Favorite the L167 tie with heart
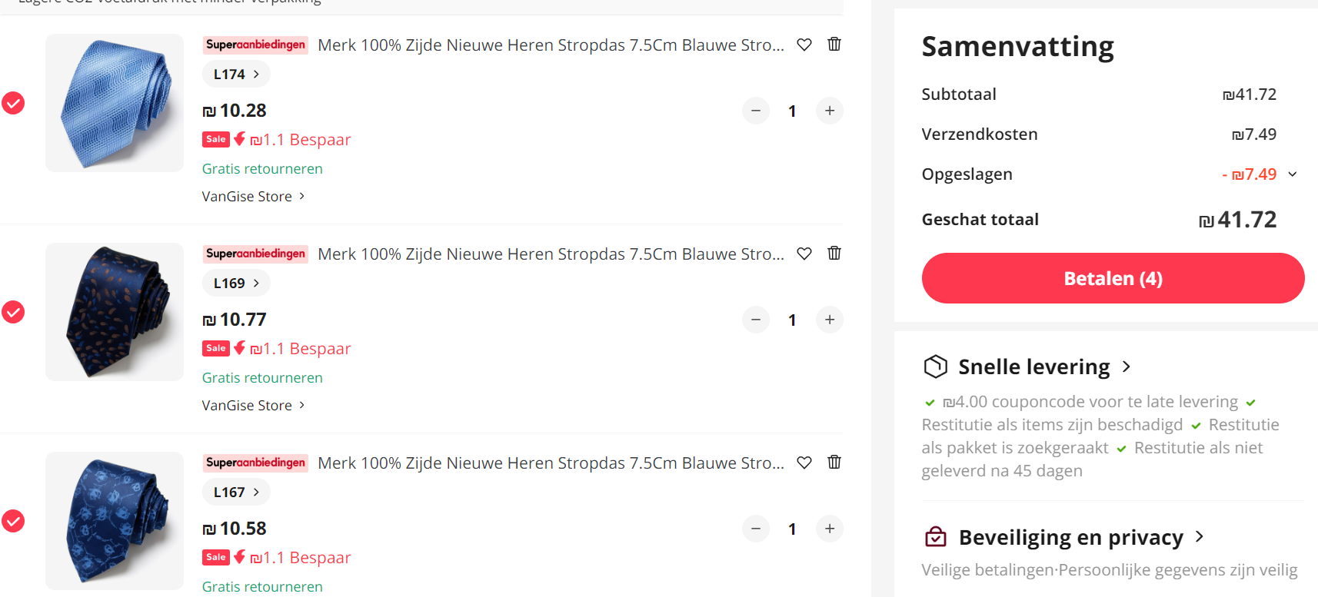 click(804, 463)
